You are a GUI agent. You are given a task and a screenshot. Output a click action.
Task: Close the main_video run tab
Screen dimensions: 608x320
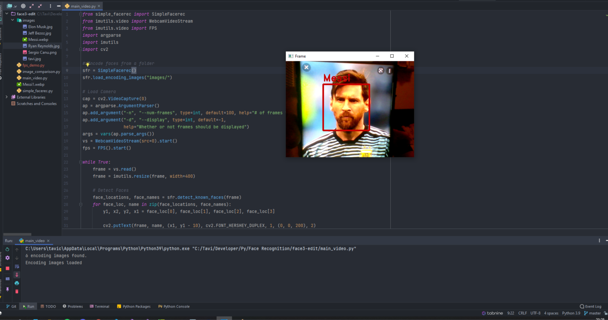point(48,241)
